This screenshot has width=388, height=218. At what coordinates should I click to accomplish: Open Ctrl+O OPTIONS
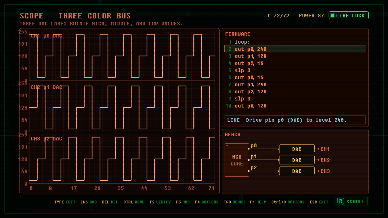288,202
